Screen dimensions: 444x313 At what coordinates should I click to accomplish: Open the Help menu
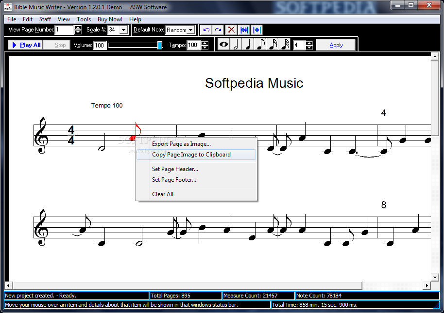tap(135, 19)
